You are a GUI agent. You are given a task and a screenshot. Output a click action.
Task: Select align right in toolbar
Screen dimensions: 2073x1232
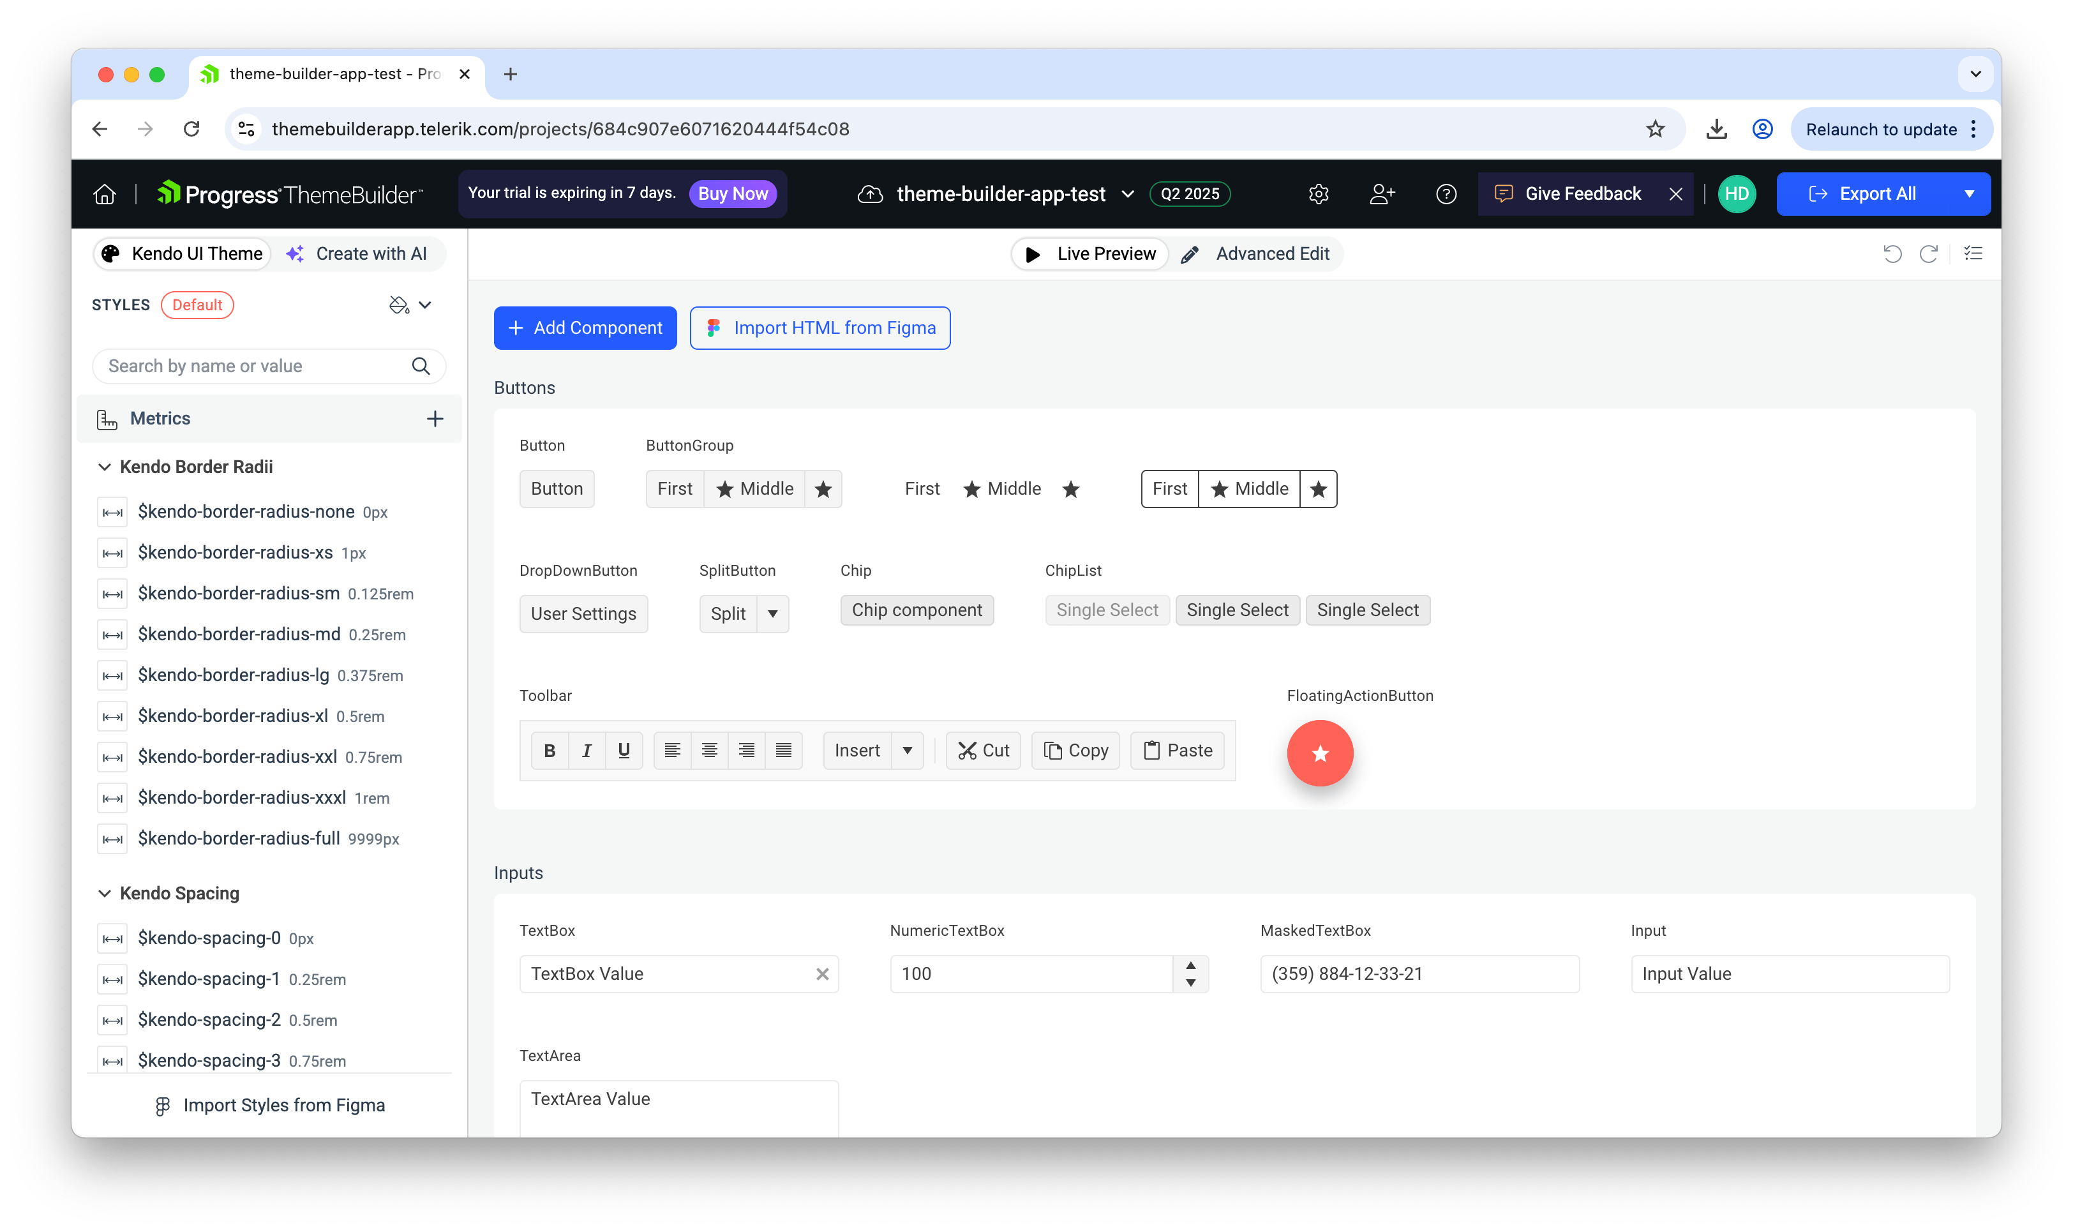(747, 751)
